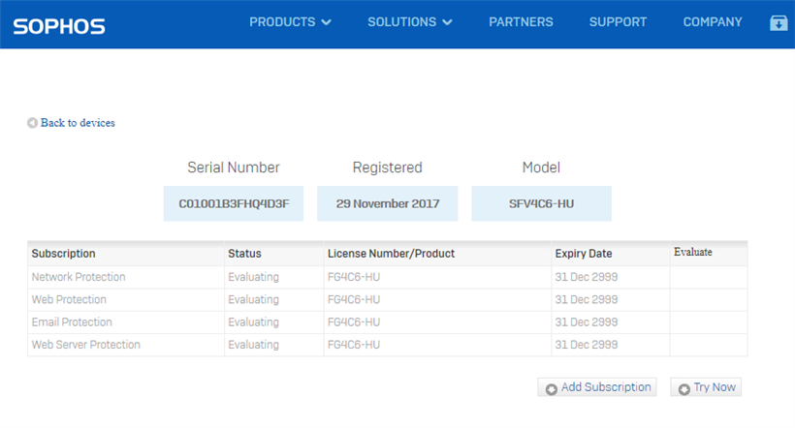Click the model SFV4C6-HU box
The image size is (795, 428).
[x=541, y=204]
